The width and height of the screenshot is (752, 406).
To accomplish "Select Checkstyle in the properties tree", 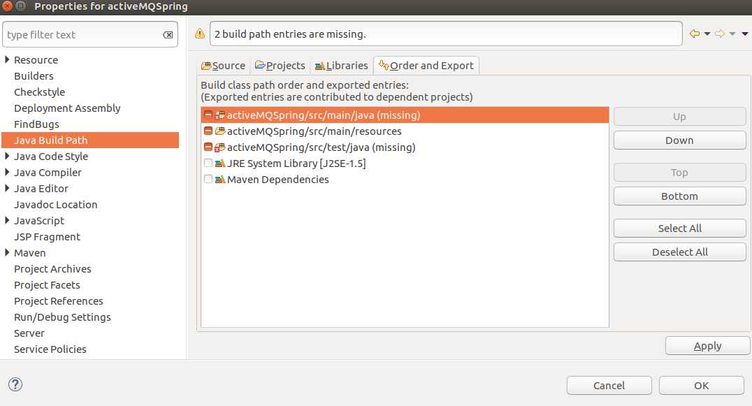I will [39, 92].
